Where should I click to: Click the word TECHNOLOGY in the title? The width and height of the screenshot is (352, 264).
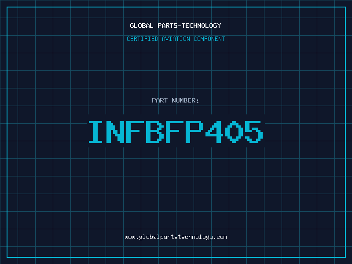pos(202,26)
